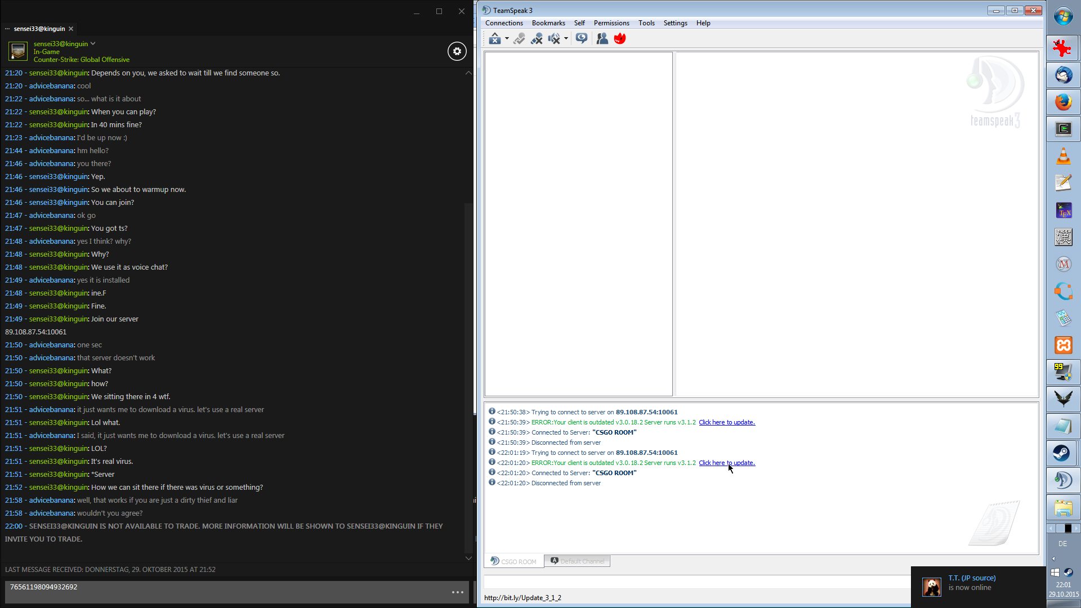Click the three-dot options button in chat input
1081x608 pixels.
click(457, 592)
